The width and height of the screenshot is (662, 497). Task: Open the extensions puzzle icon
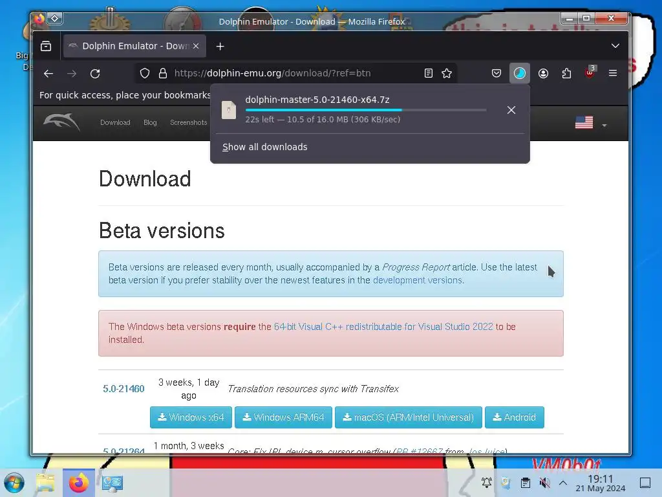566,74
